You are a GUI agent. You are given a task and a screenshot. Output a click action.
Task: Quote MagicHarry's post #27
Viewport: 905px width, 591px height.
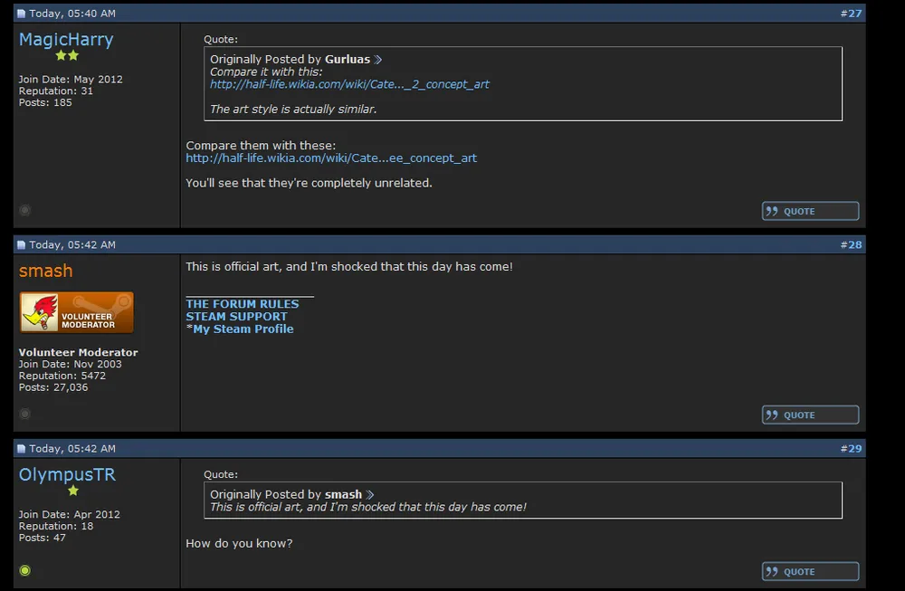click(x=810, y=211)
